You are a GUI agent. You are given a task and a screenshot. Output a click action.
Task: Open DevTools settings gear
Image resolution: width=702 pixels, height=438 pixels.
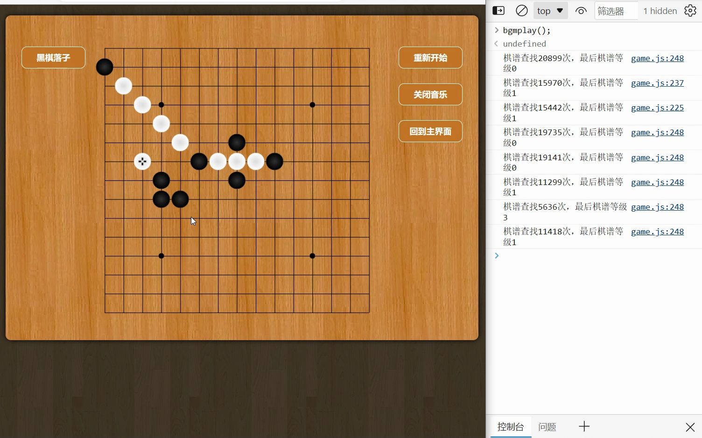[690, 10]
